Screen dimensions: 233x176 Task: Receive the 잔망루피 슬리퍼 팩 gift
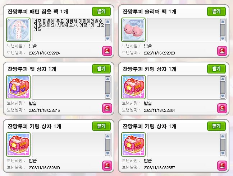pos(216,11)
